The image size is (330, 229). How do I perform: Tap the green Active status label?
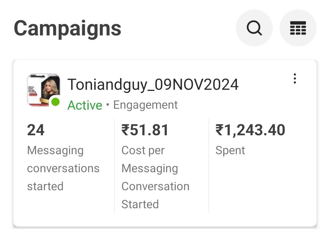tap(85, 105)
